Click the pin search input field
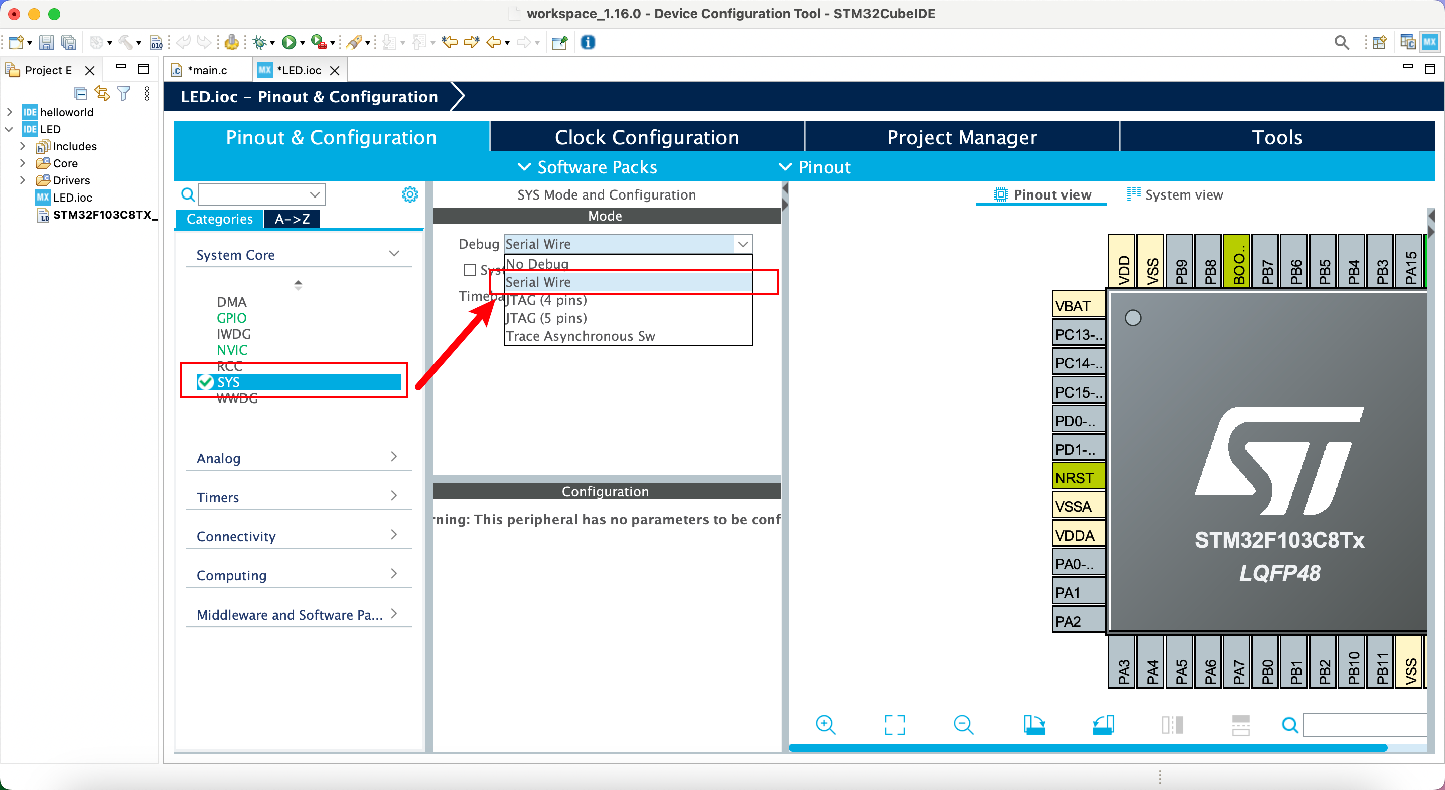Image resolution: width=1445 pixels, height=790 pixels. (x=1364, y=724)
